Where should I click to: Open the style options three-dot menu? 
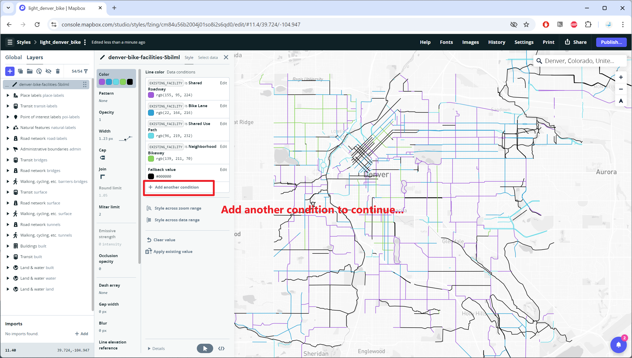pyautogui.click(x=85, y=42)
